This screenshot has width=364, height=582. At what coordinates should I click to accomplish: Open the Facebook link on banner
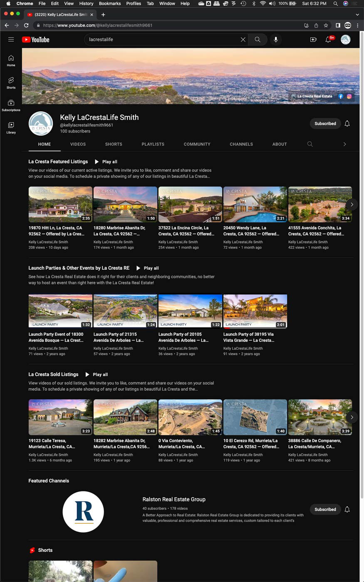pos(341,96)
